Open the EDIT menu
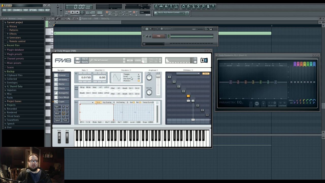 pyautogui.click(x=9, y=10)
